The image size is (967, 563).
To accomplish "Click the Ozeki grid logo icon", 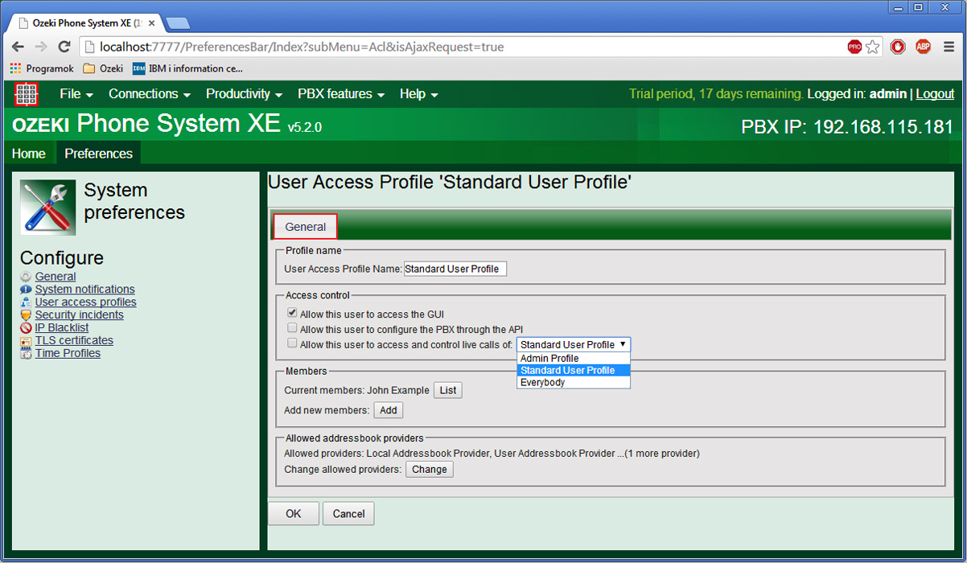I will click(x=27, y=94).
